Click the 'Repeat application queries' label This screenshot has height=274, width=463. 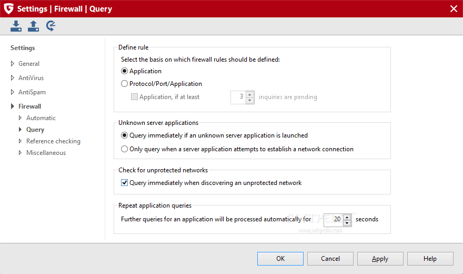pyautogui.click(x=155, y=205)
